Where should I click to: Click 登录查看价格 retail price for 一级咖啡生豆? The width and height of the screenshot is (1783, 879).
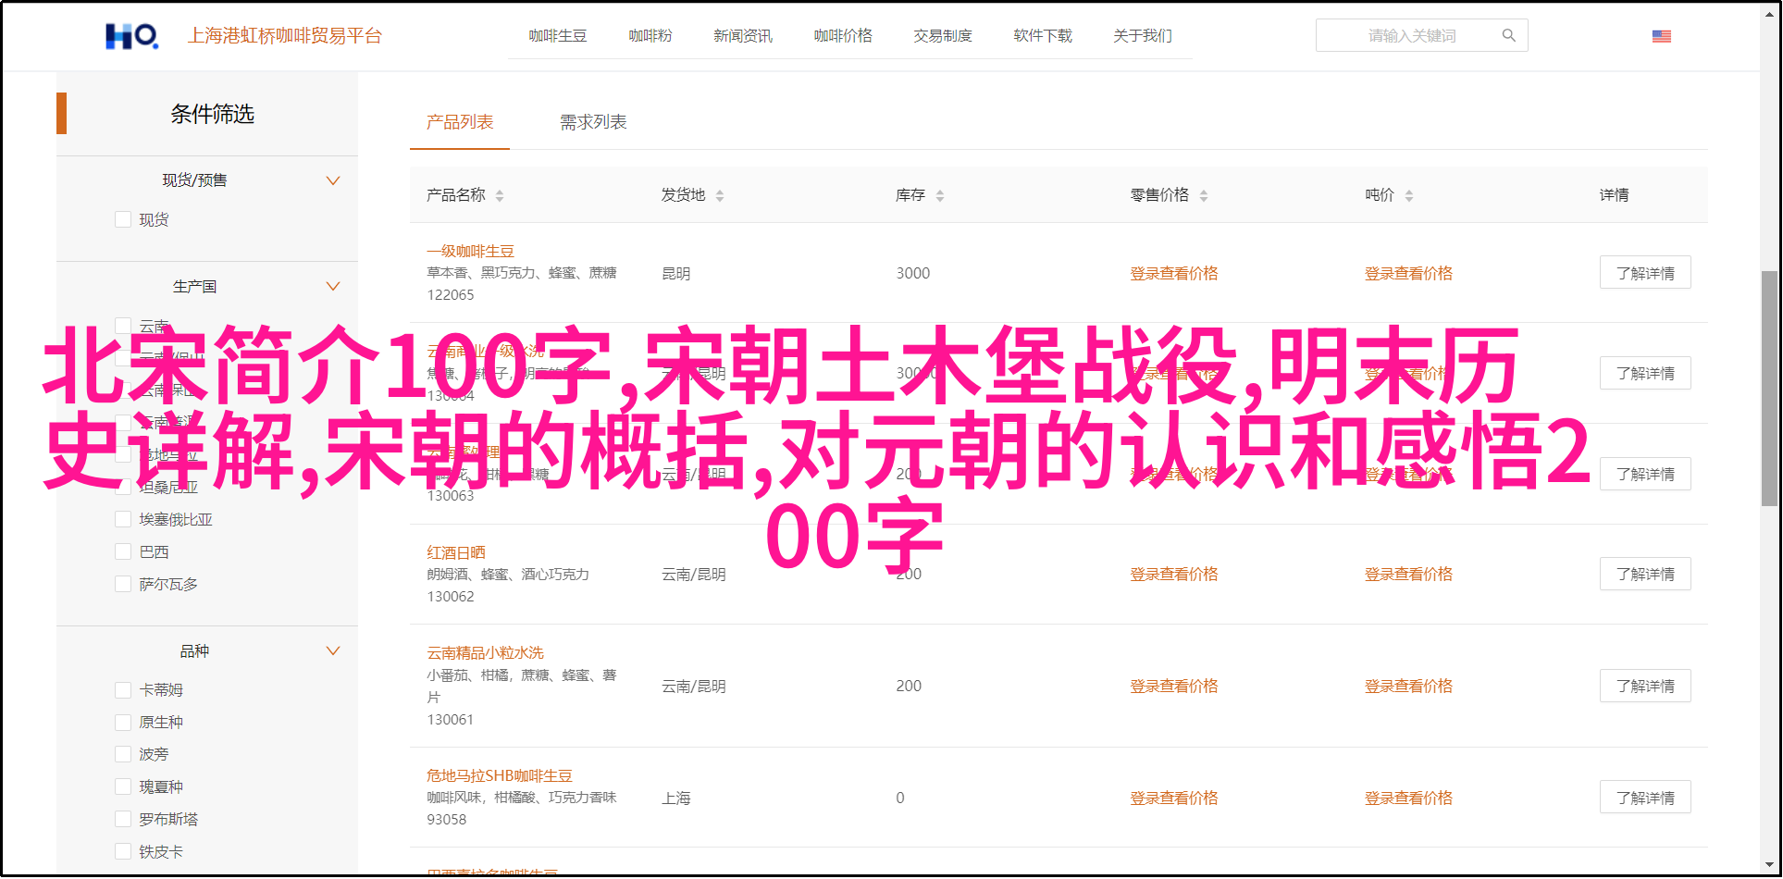1174,273
